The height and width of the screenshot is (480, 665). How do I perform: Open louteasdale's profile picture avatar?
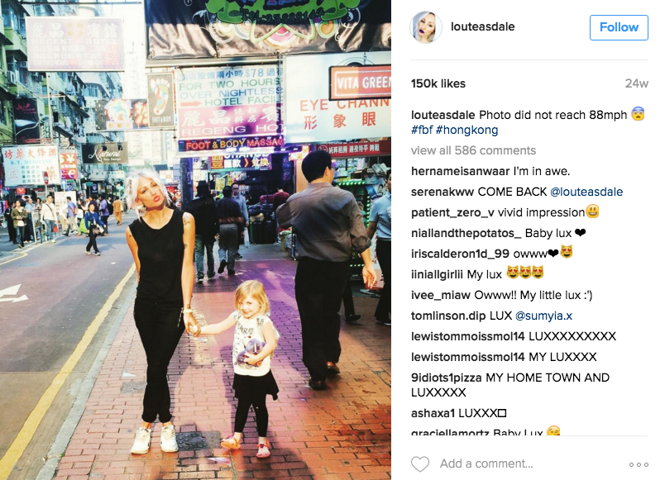tap(426, 27)
